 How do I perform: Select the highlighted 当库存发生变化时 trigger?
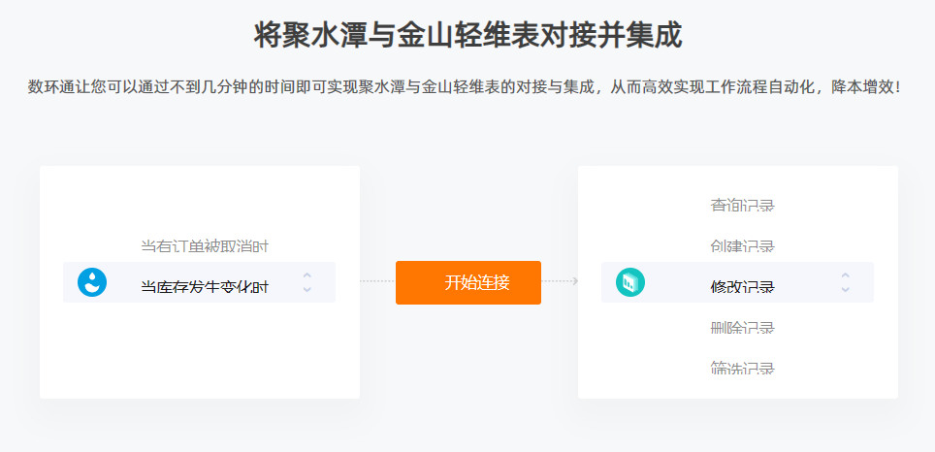click(199, 282)
